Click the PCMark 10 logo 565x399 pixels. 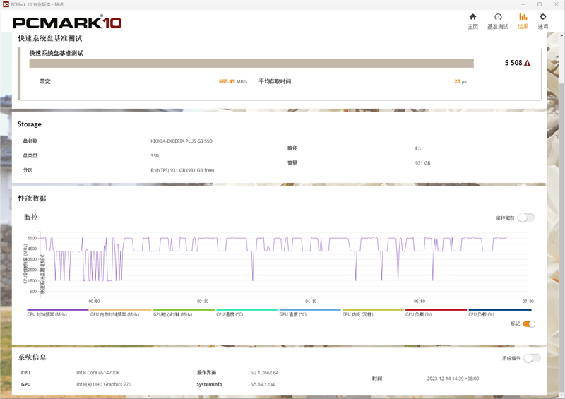(x=67, y=23)
